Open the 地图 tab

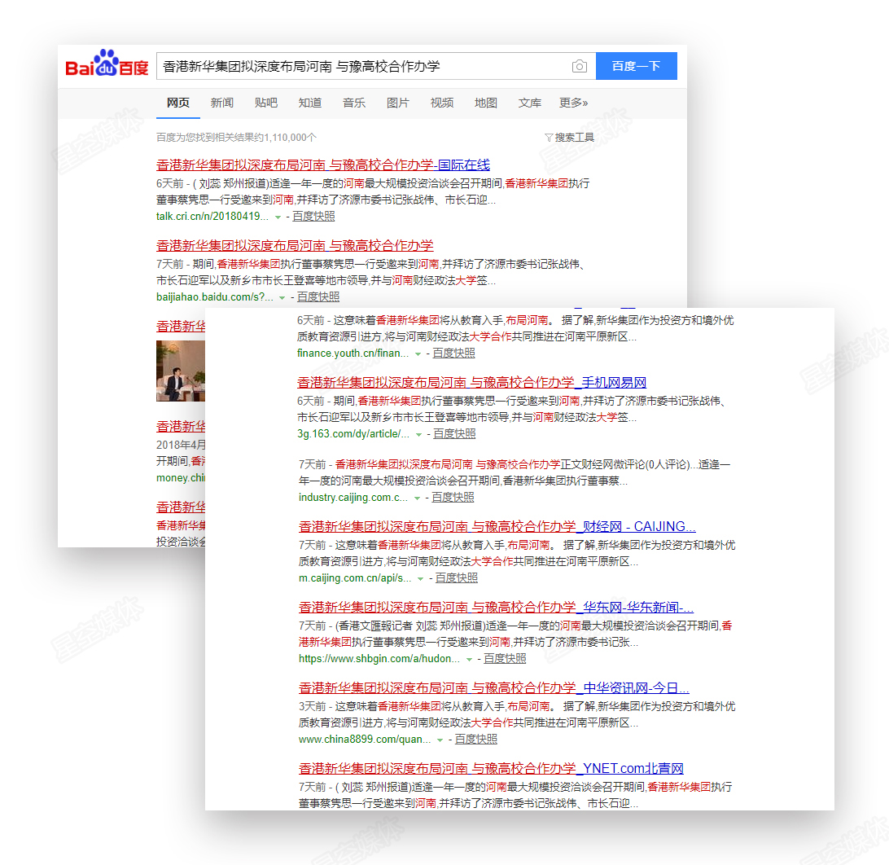coord(486,103)
